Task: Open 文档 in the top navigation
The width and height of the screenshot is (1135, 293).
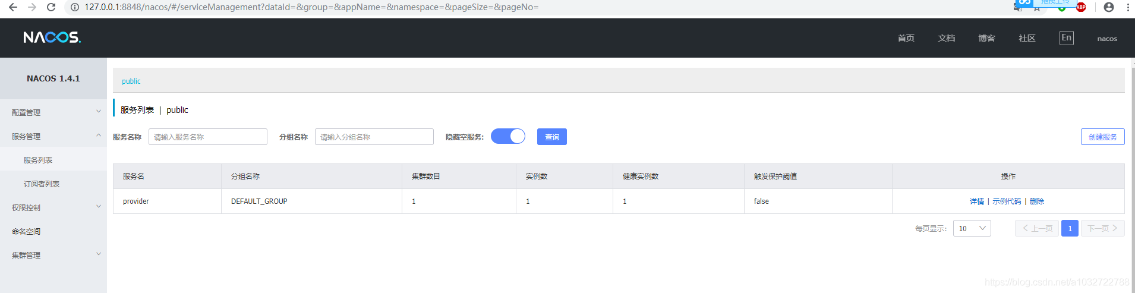Action: 947,38
